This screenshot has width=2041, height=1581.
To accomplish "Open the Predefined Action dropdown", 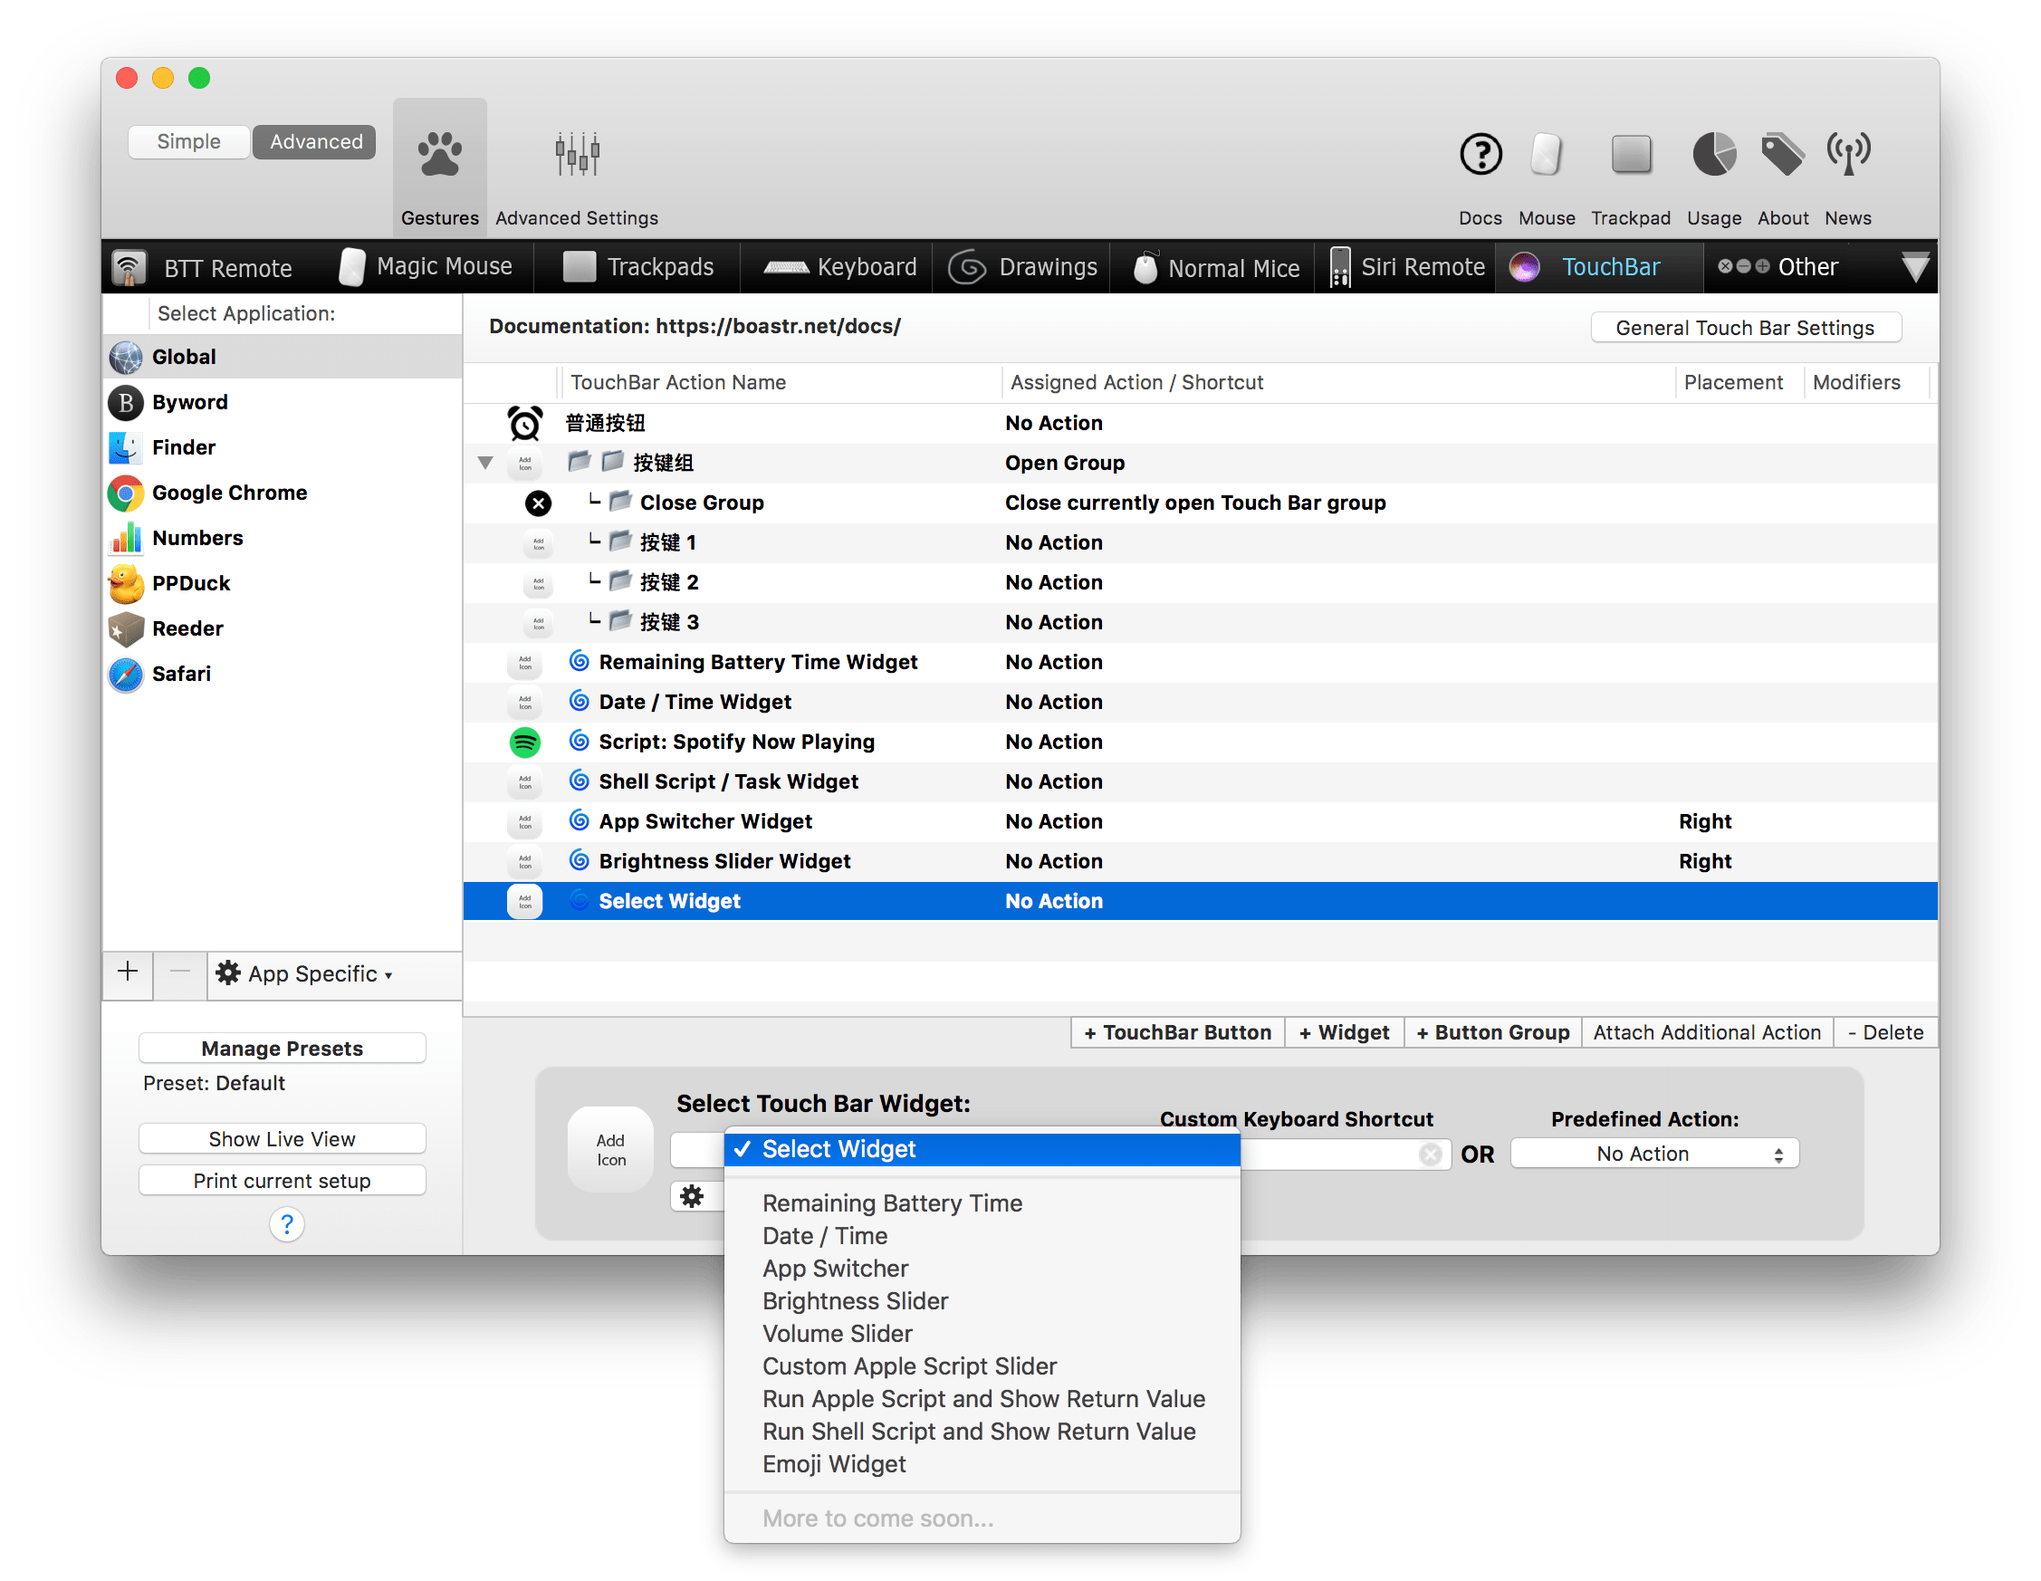I will pos(1653,1154).
